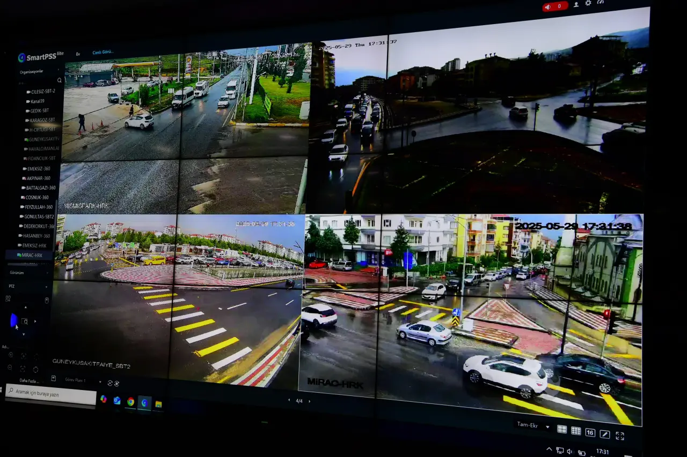This screenshot has height=457, width=687.
Task: Pan camera right with PTZ arrow
Action: pos(35,321)
